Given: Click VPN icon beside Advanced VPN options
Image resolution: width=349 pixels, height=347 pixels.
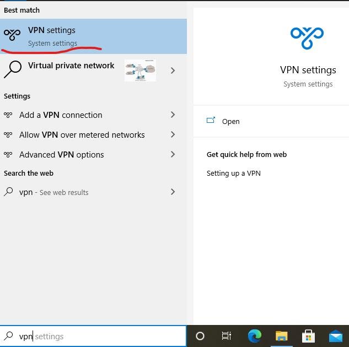Looking at the screenshot, I should point(8,154).
